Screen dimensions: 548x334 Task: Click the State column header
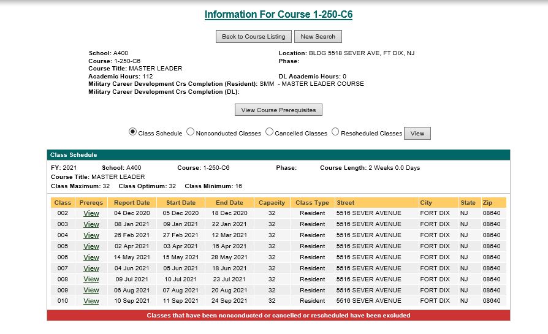coord(470,203)
